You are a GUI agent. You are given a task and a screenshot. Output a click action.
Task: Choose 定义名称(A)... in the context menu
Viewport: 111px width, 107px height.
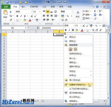pyautogui.click(x=78, y=97)
